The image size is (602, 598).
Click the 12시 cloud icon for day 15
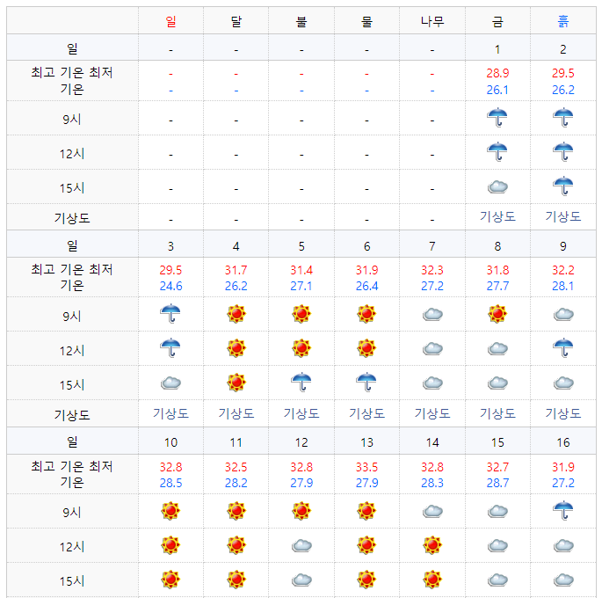497,546
